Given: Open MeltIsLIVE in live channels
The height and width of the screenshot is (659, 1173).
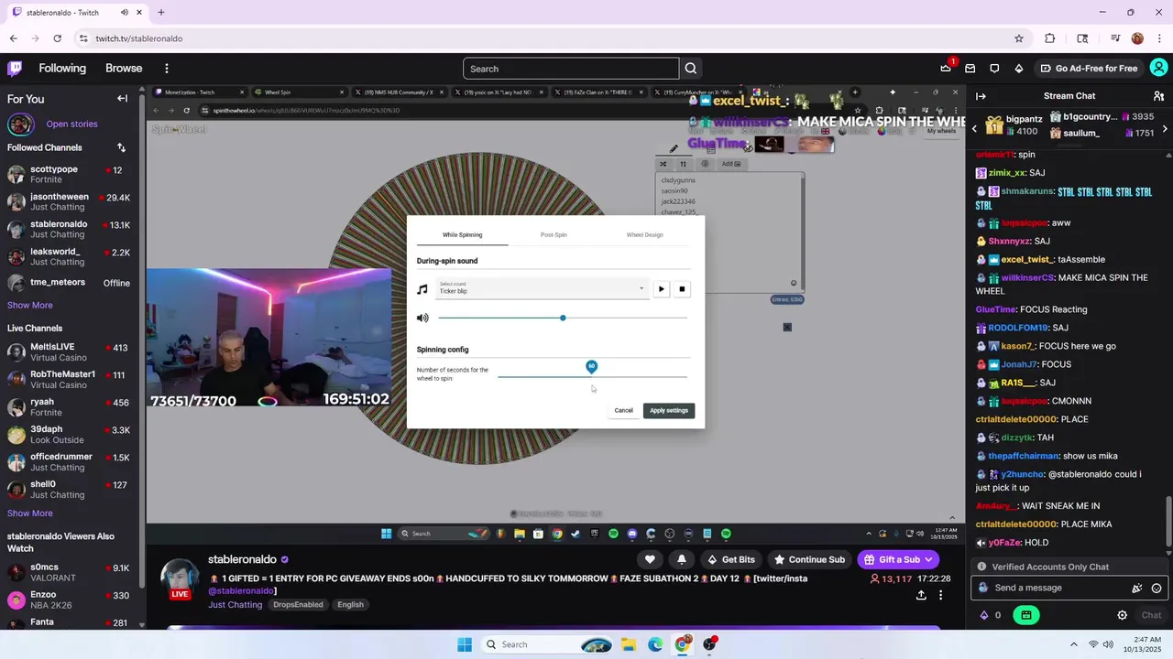Looking at the screenshot, I should (70, 353).
